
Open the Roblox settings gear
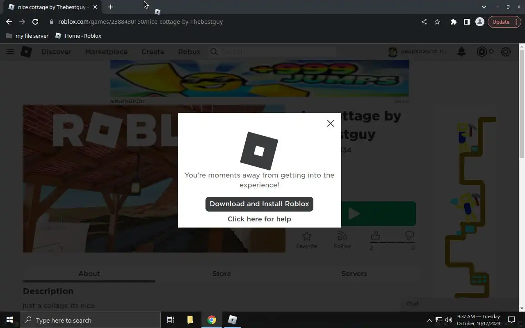[x=506, y=52]
